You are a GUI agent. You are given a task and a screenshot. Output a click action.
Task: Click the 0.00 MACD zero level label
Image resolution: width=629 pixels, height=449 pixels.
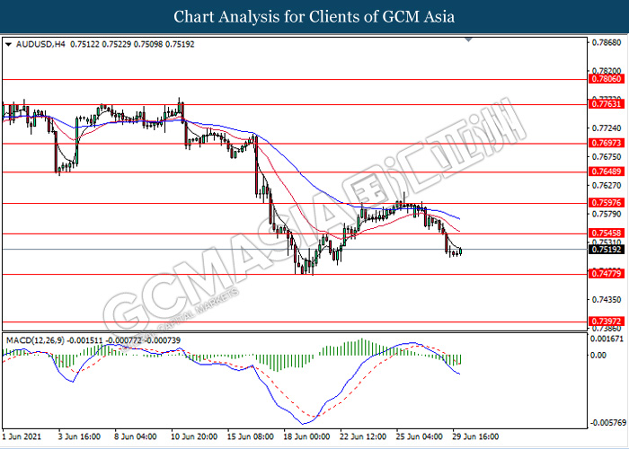600,355
